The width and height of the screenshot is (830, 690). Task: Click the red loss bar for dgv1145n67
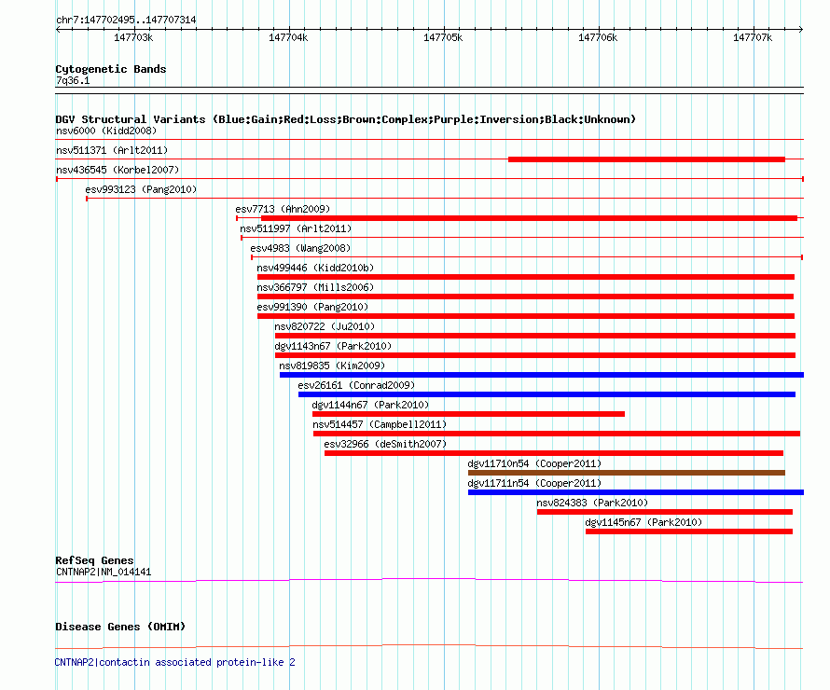tap(689, 531)
